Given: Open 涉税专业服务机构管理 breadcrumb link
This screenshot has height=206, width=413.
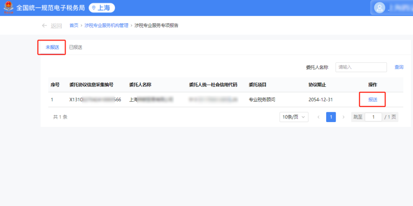Looking at the screenshot, I should pyautogui.click(x=106, y=26).
